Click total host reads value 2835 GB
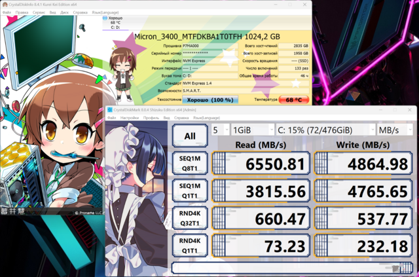The image size is (419, 277). pyautogui.click(x=294, y=46)
